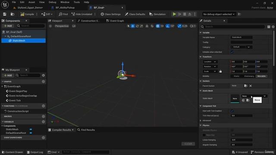Open the Tools menu

coord(77,2)
